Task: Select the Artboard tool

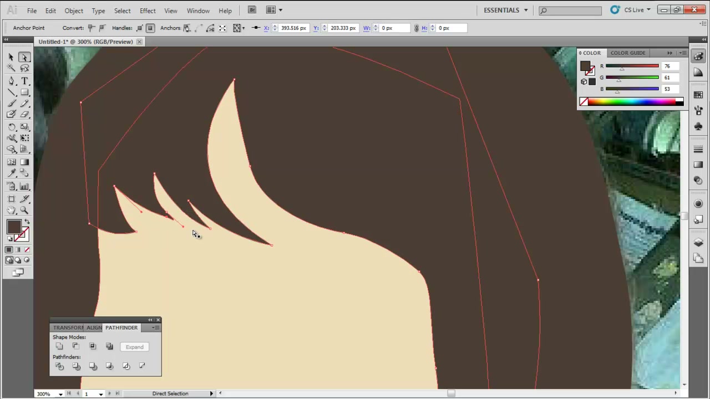Action: [11, 199]
